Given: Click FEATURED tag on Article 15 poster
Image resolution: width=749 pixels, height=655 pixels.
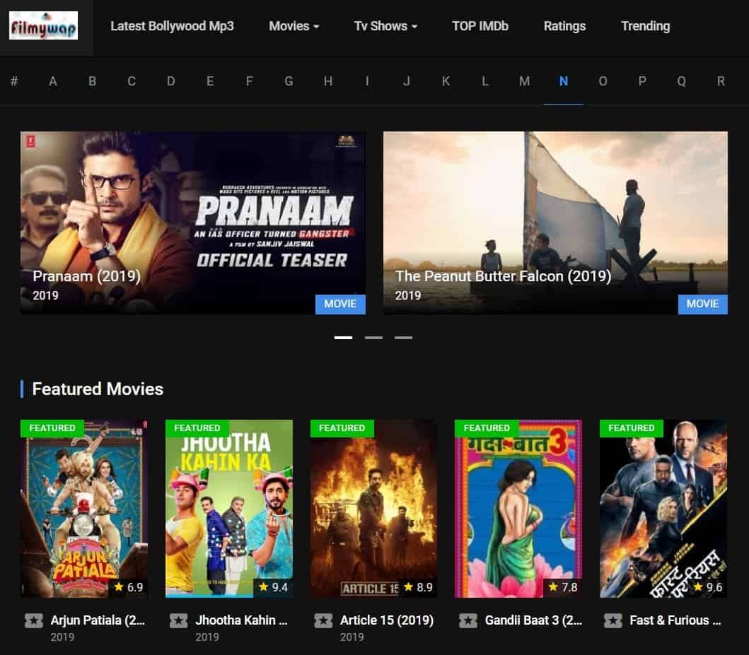Looking at the screenshot, I should 342,428.
